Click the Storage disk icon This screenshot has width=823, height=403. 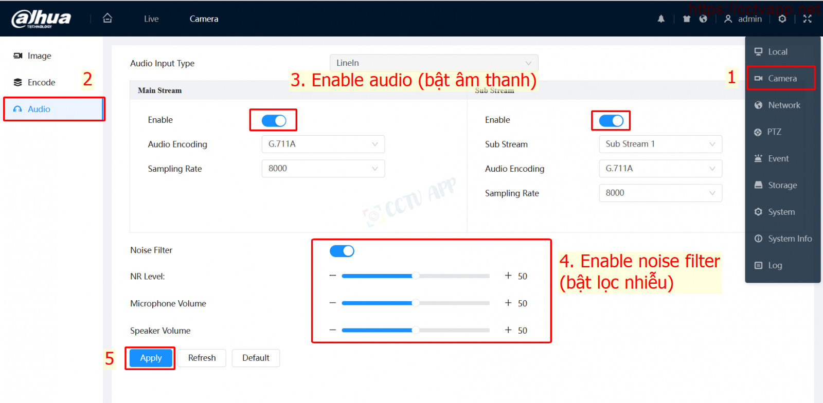(758, 185)
